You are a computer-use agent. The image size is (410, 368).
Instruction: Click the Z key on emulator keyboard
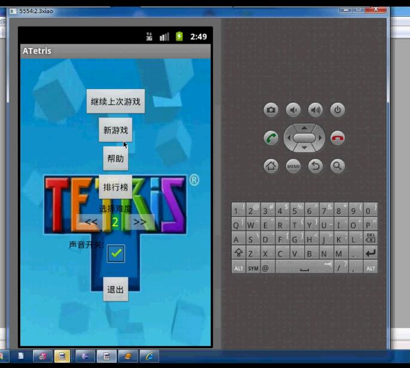click(253, 253)
